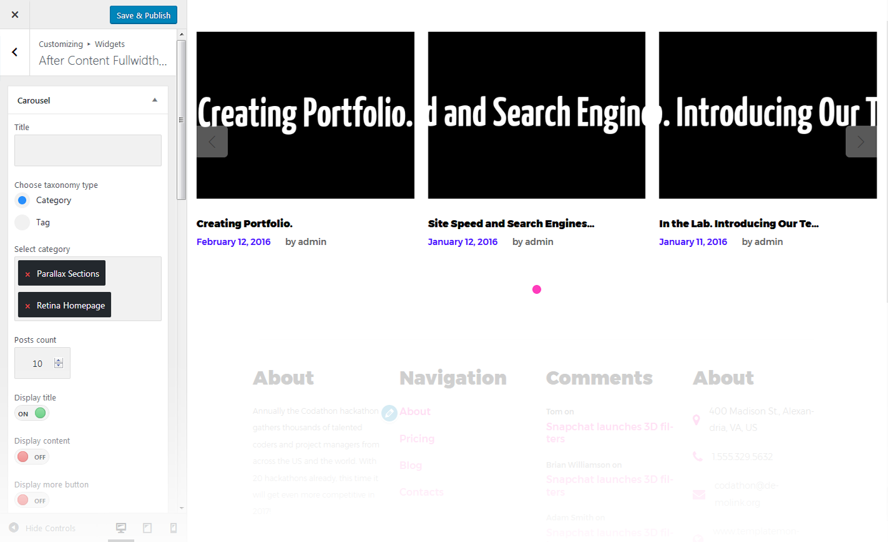
Task: Enable the Display content toggle
Action: click(32, 457)
